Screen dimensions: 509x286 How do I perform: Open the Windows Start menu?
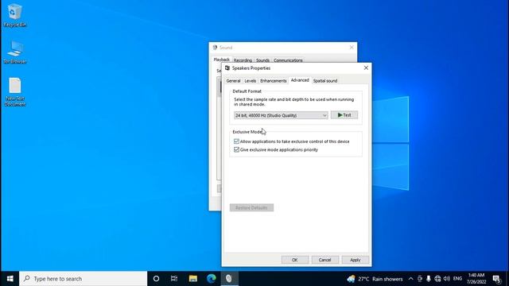pos(10,279)
